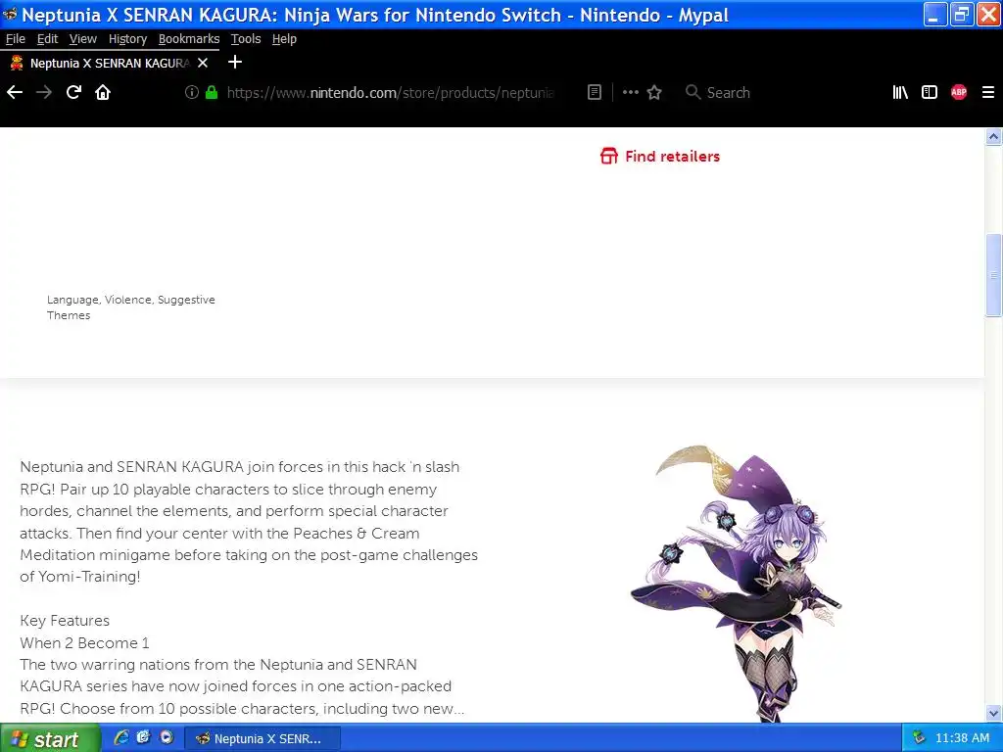The height and width of the screenshot is (752, 1003).
Task: Open the Tools menu
Action: 246,39
